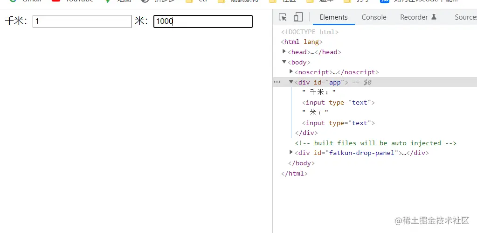Open the Sources tab
The image size is (477, 233).
tap(465, 17)
